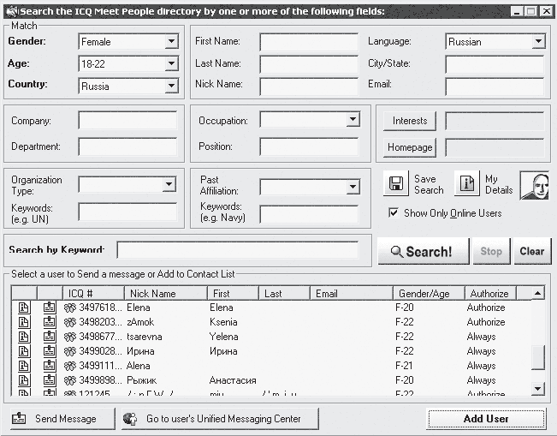Expand the Gender dropdown

tap(171, 42)
